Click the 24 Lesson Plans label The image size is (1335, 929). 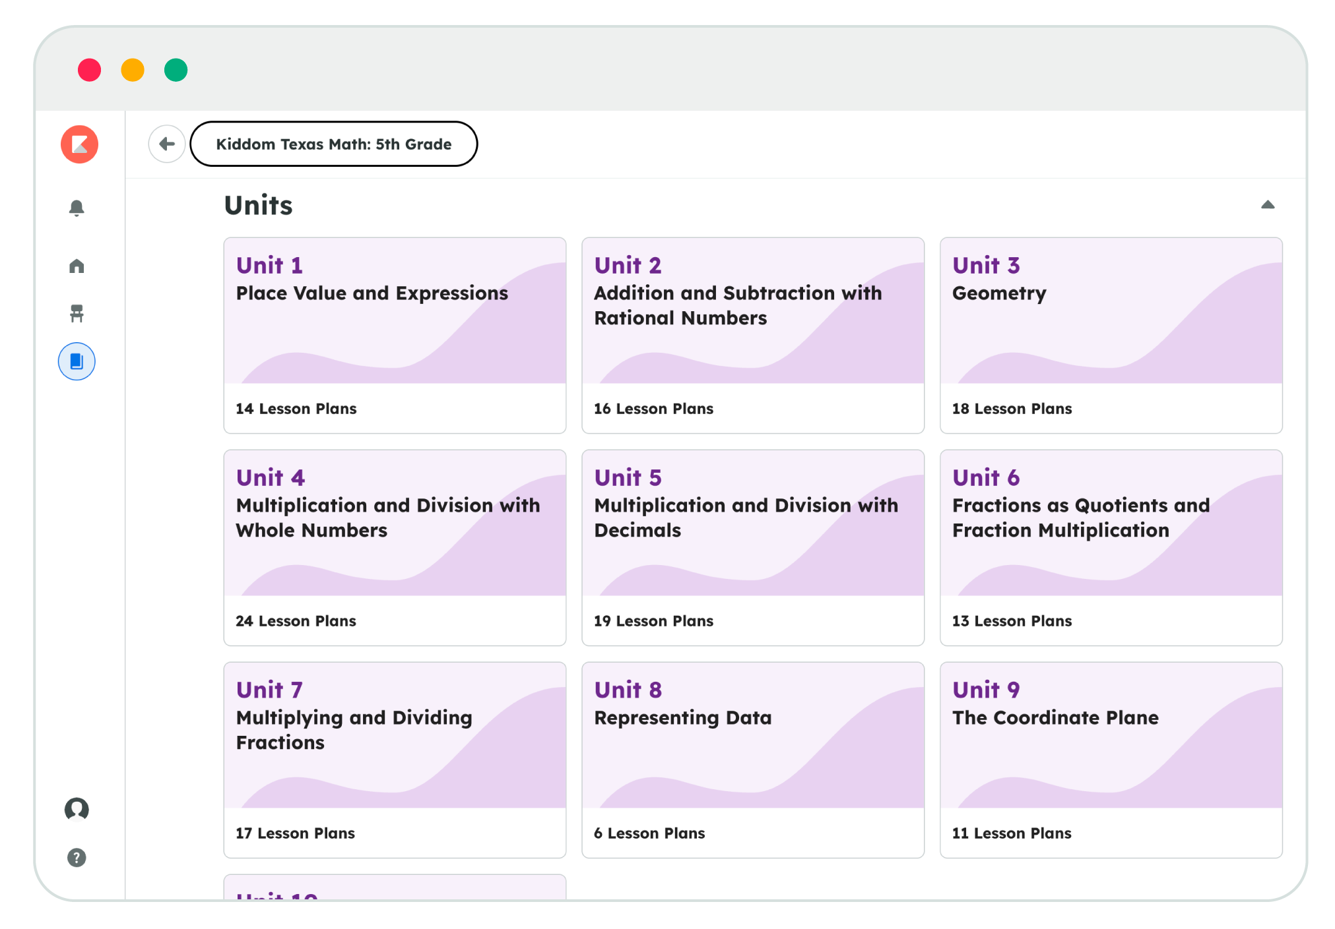[296, 621]
